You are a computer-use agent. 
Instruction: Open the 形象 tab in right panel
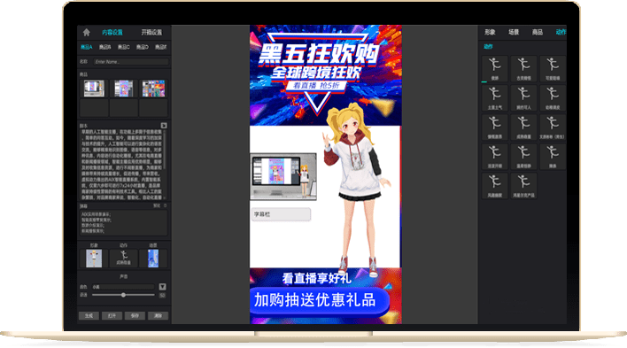pos(490,32)
